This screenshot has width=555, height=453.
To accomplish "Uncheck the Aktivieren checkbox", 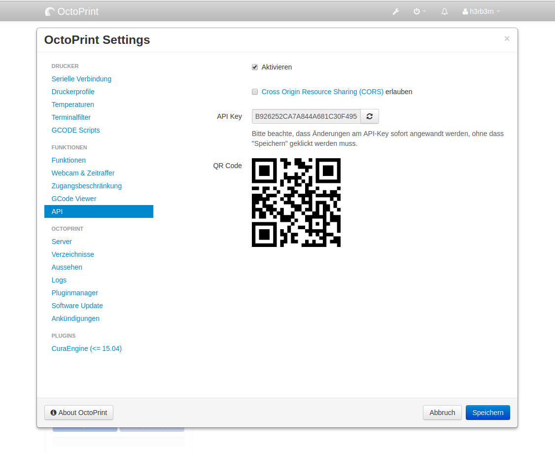I will point(255,67).
